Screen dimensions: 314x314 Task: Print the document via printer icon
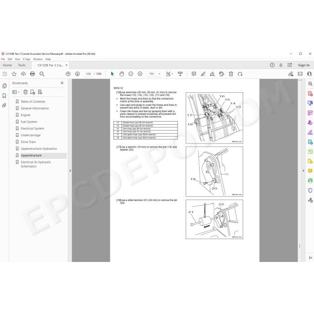coord(32,74)
